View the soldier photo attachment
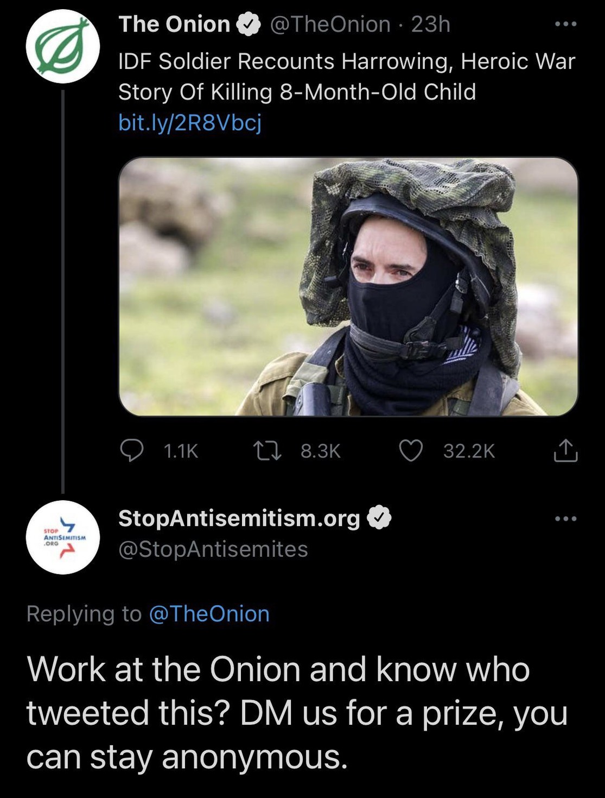This screenshot has width=605, height=798. pyautogui.click(x=348, y=286)
